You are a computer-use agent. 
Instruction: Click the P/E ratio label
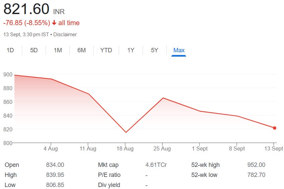(109, 175)
